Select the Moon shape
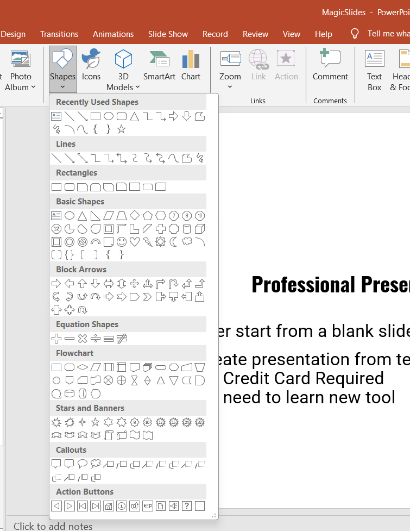This screenshot has height=531, width=410. (174, 242)
